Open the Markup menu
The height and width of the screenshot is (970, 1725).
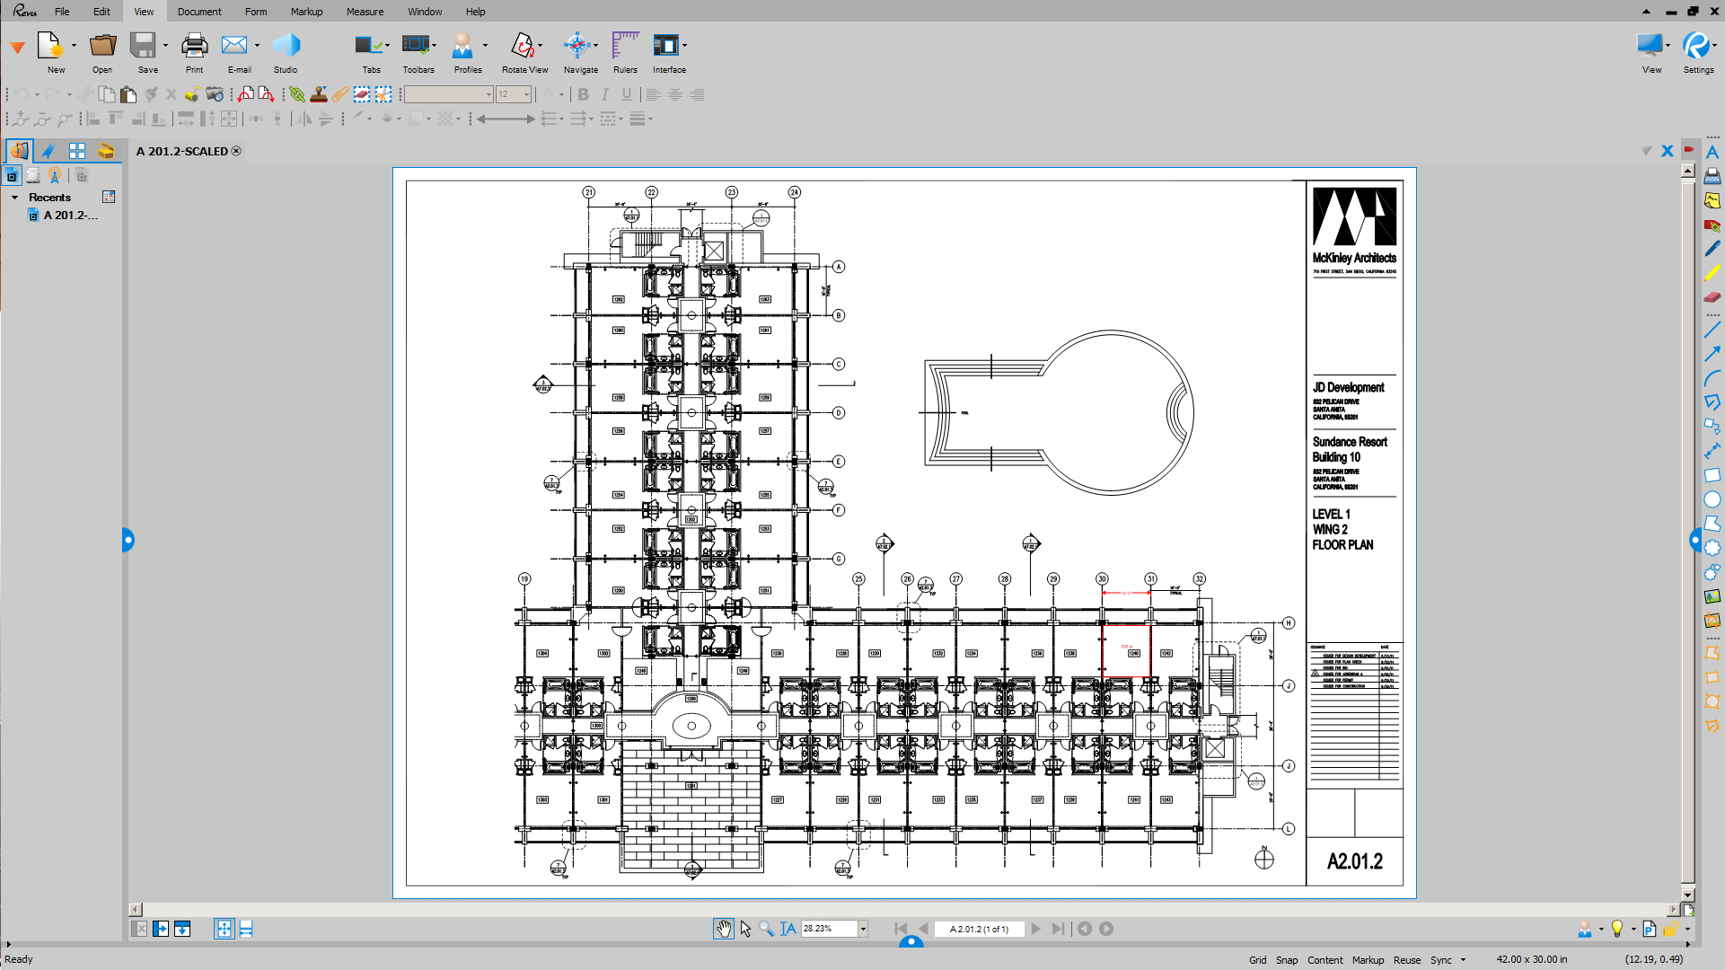point(306,12)
